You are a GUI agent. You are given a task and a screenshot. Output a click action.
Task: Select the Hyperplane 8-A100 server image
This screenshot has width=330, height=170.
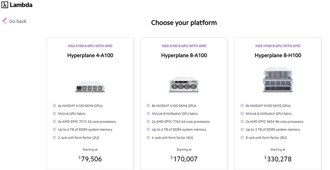coord(184,84)
